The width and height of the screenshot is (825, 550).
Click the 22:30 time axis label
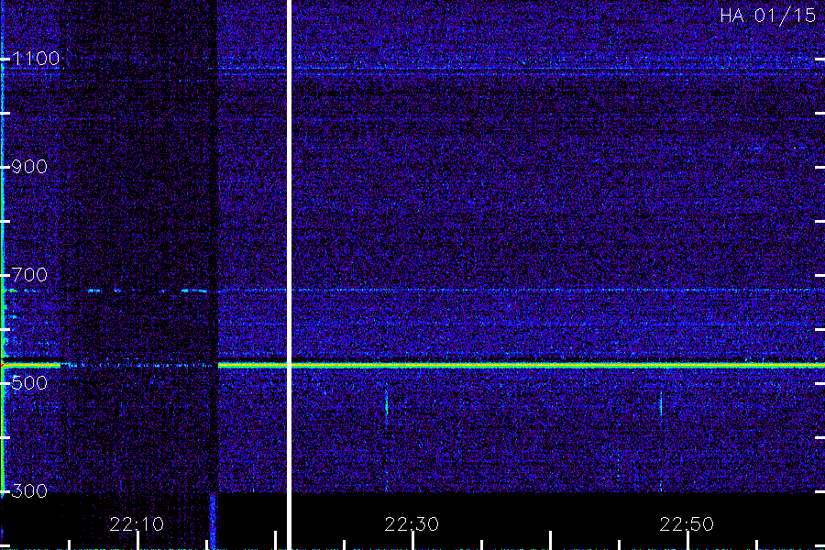(412, 524)
